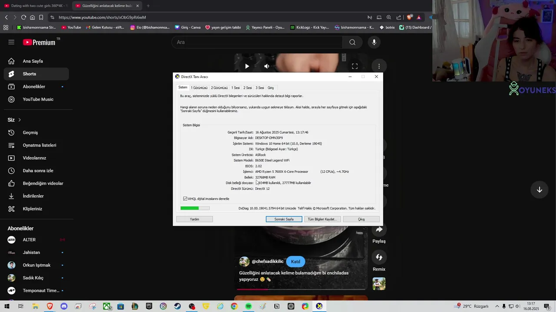Open Brave Shields lion icon in address bar
The height and width of the screenshot is (312, 556).
pos(409,17)
